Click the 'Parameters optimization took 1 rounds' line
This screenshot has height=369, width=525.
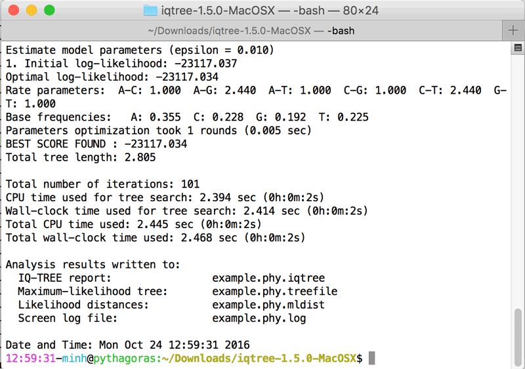click(x=159, y=130)
